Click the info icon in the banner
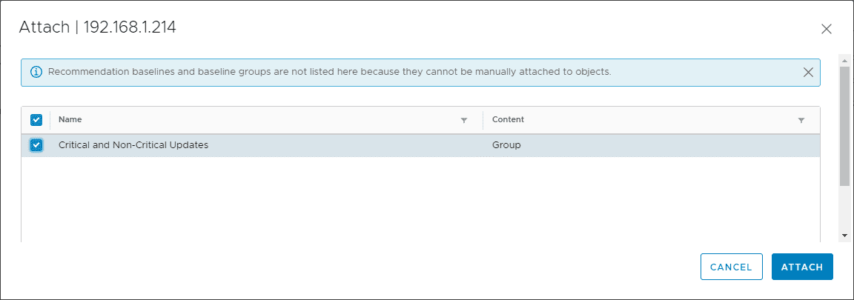Viewport: 854px width, 300px height. click(x=36, y=72)
